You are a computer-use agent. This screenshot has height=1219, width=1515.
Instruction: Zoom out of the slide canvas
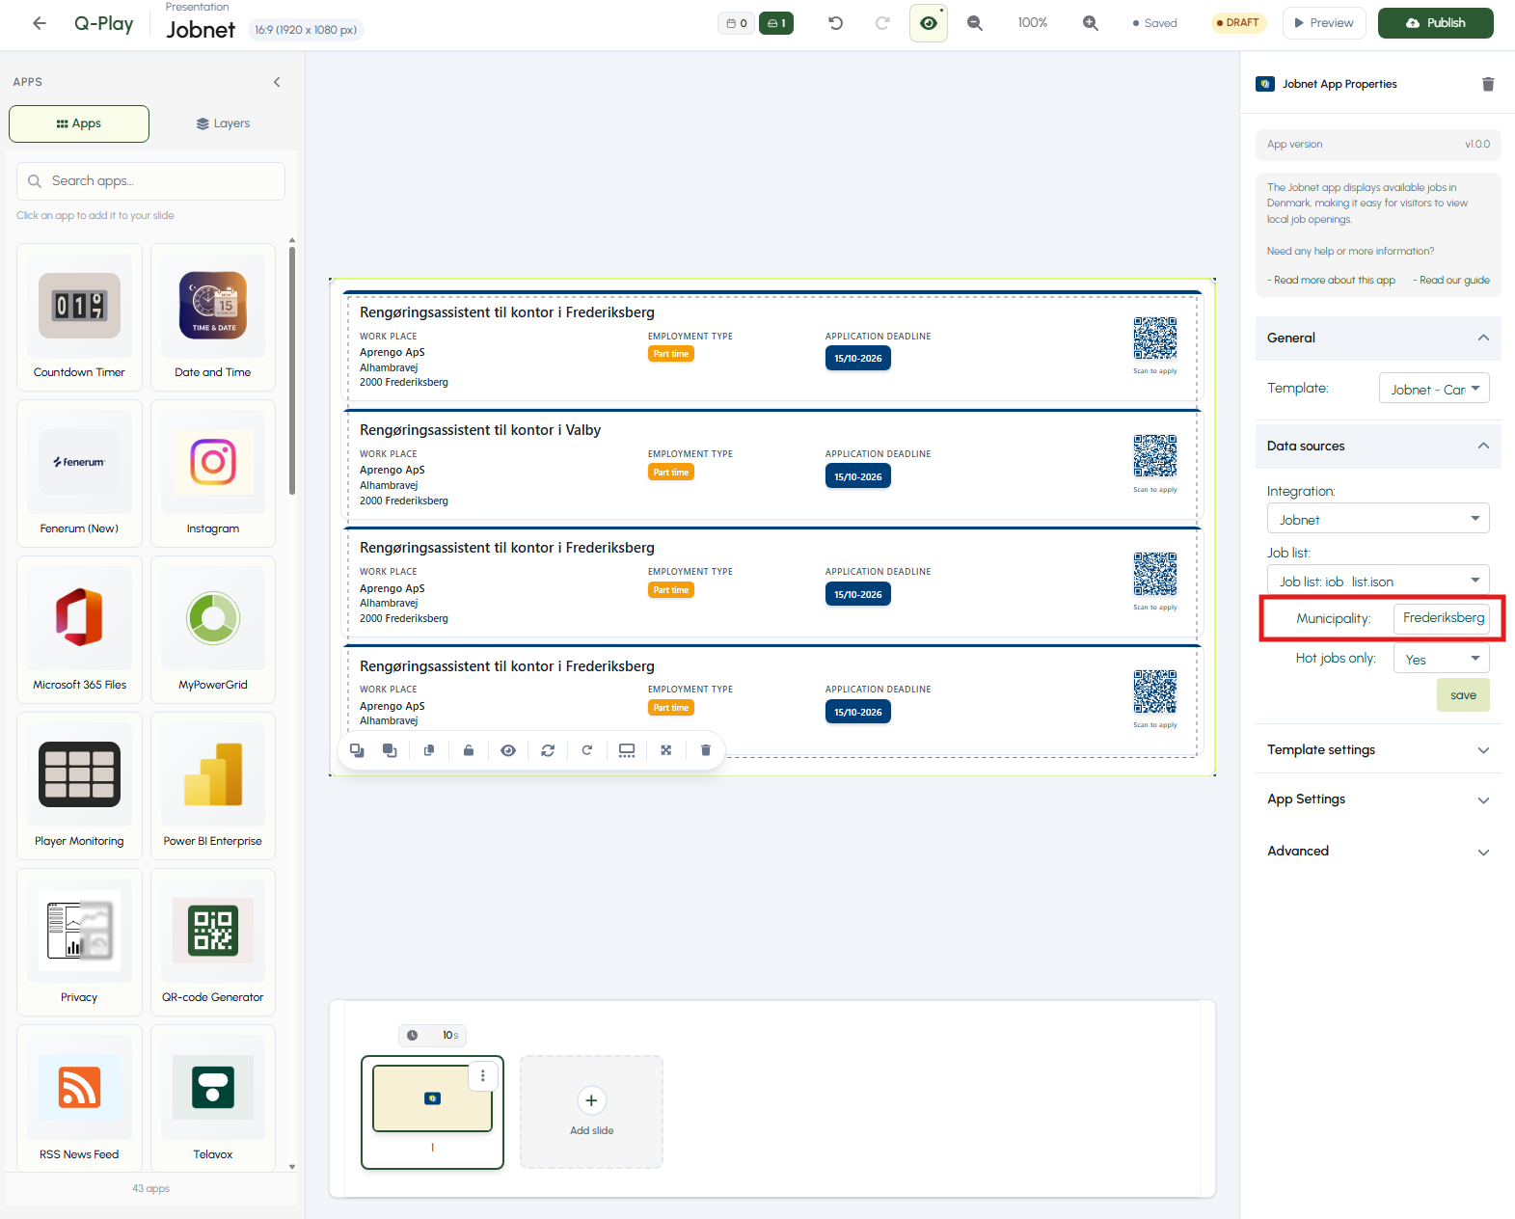(975, 23)
